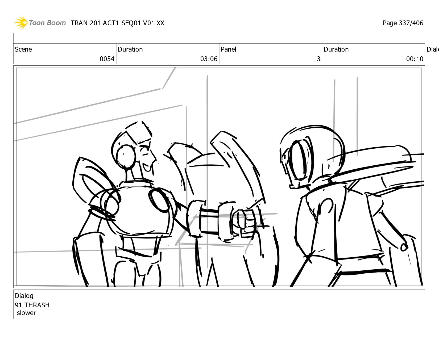
Task: Click the storyboard panel sketch of two robots
Action: pyautogui.click(x=219, y=177)
